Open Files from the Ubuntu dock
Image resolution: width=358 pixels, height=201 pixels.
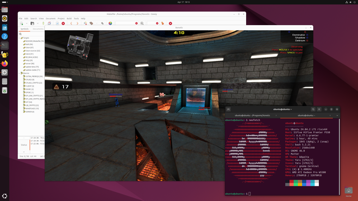pyautogui.click(x=4, y=9)
